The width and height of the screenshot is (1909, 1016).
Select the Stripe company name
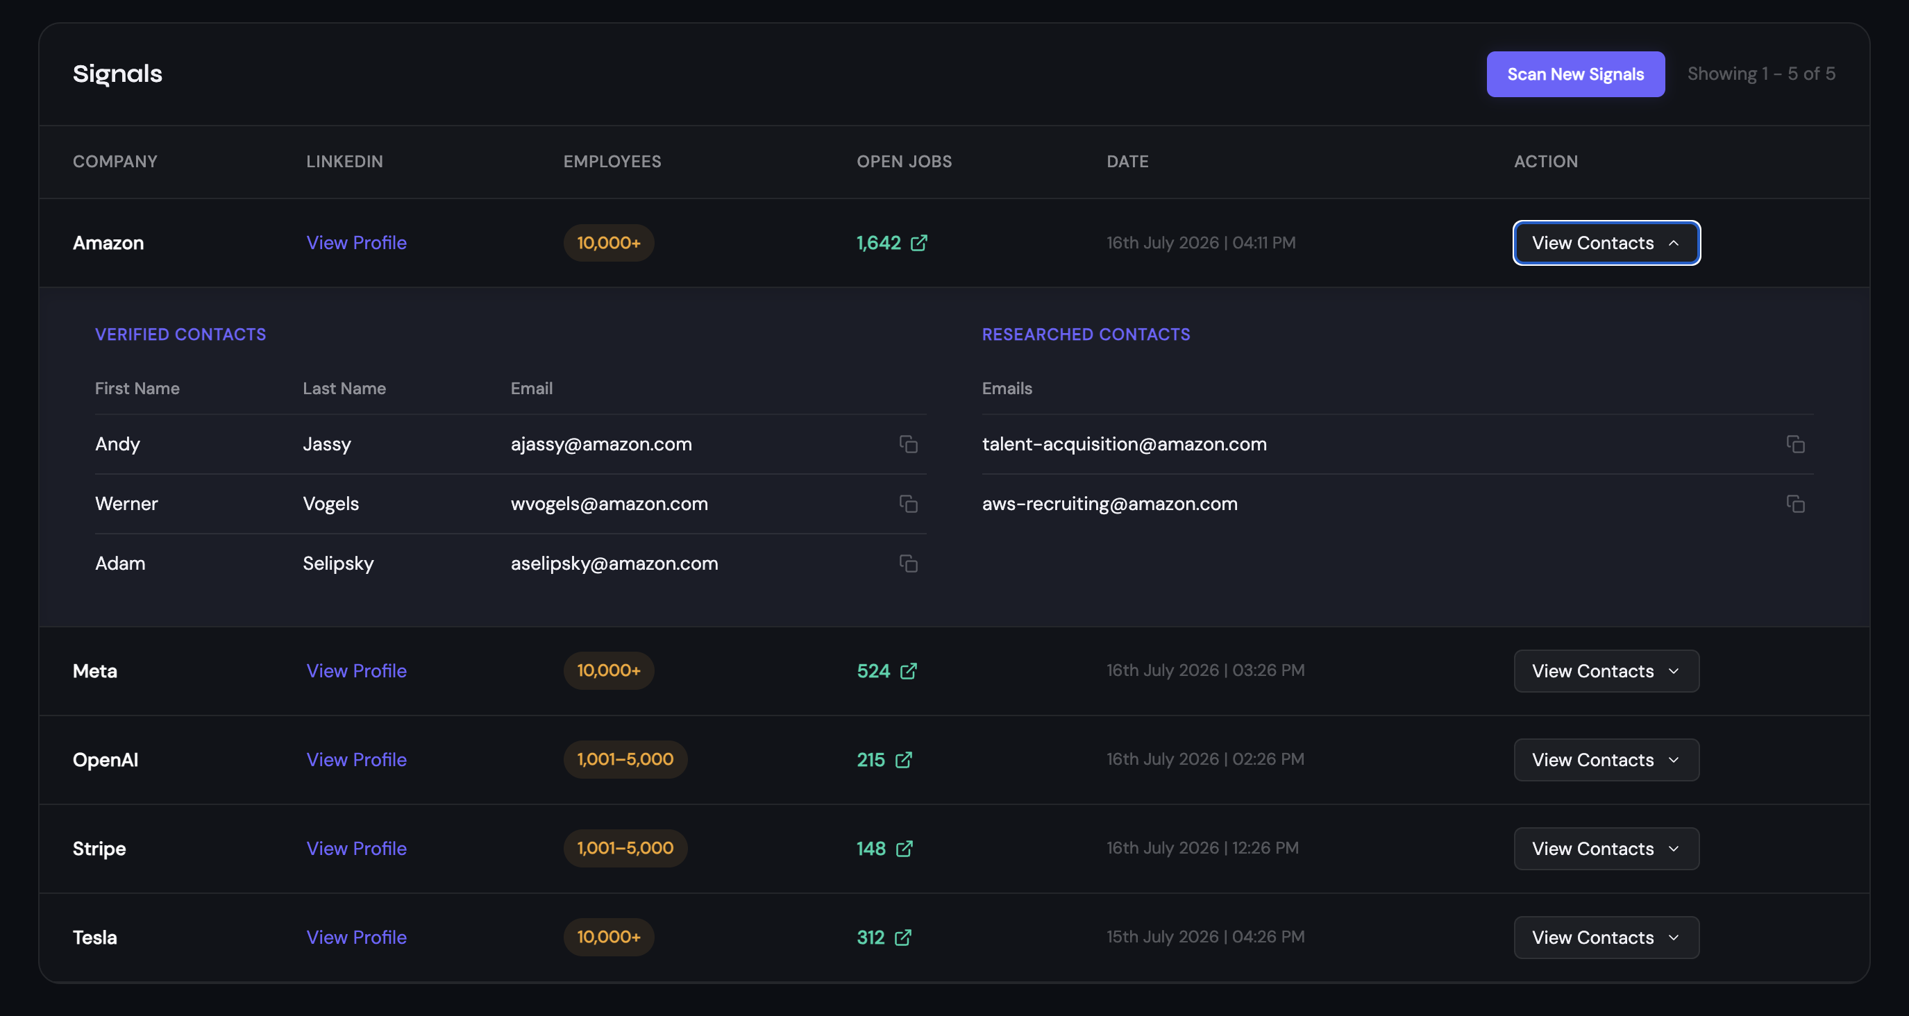pos(99,849)
